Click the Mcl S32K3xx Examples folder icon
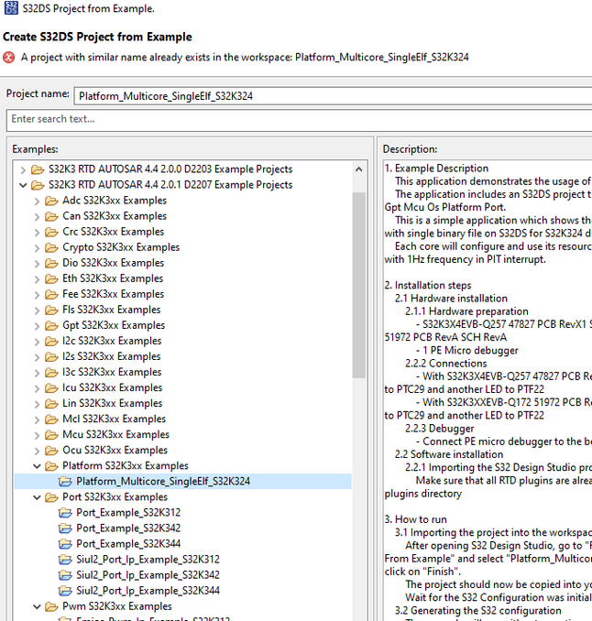 click(x=51, y=419)
